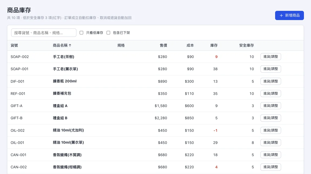The height and width of the screenshot is (174, 311).
Task: Click the SKU REF-001
Action: [x=18, y=94]
